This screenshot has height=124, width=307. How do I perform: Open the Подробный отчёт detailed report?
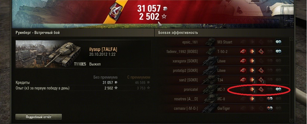(x=39, y=117)
